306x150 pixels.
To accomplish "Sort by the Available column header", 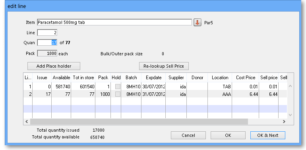I will [61, 78].
